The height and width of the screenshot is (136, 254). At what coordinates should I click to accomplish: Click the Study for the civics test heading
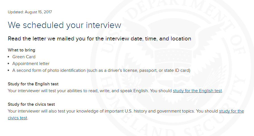31,104
